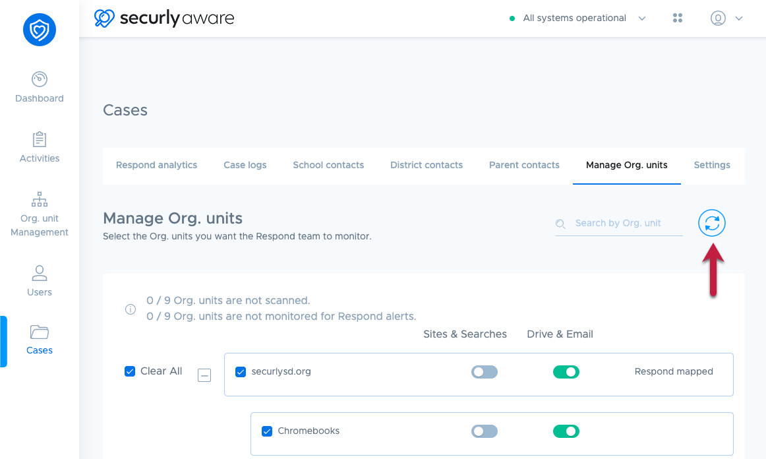Switch to the Respond analytics tab
This screenshot has height=459, width=766.
(x=156, y=166)
